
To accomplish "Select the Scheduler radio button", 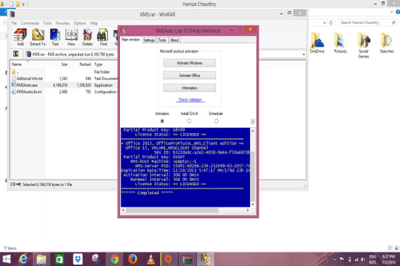I will pyautogui.click(x=217, y=121).
